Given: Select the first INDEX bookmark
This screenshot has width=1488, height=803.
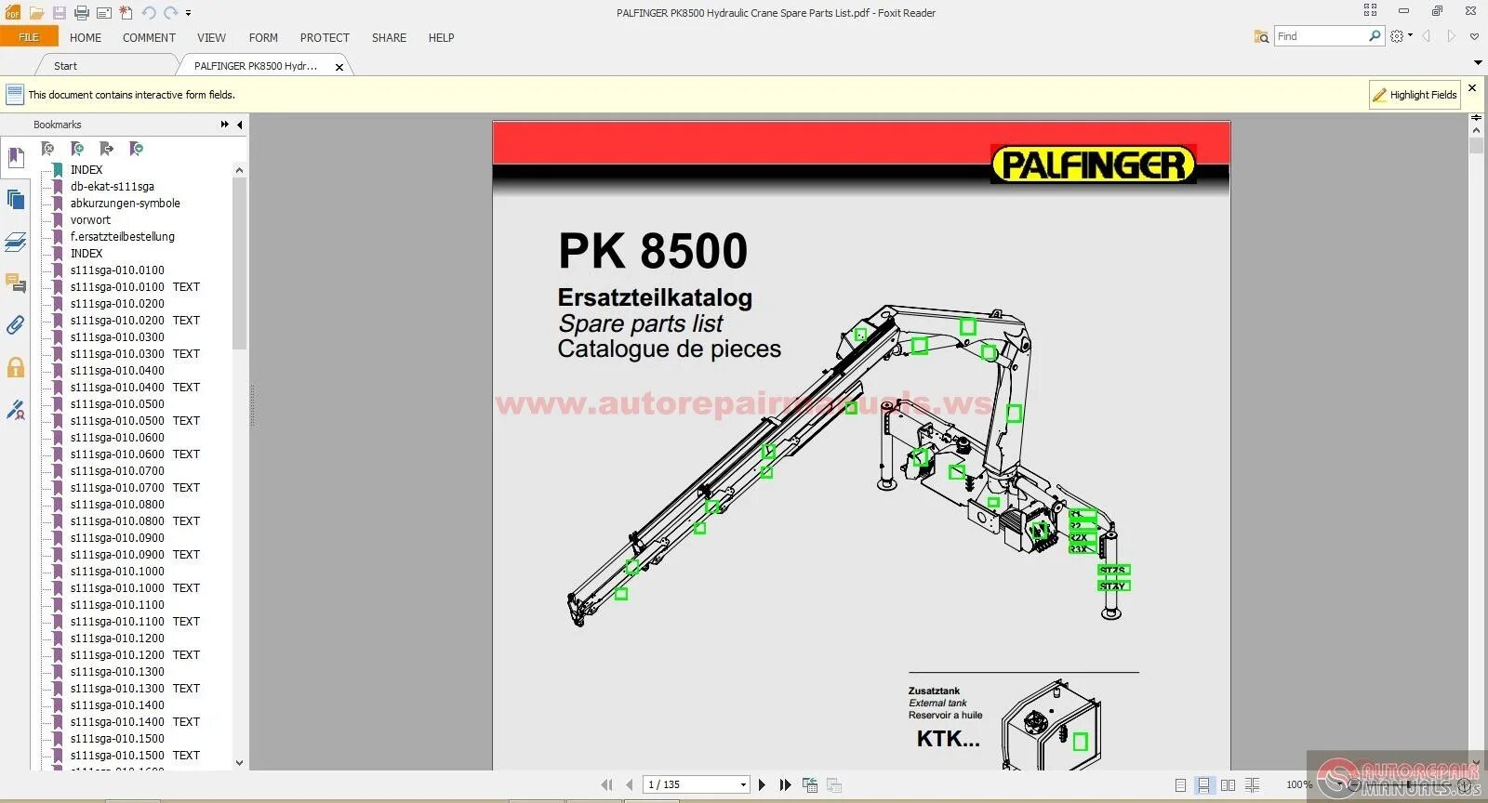Looking at the screenshot, I should point(86,170).
